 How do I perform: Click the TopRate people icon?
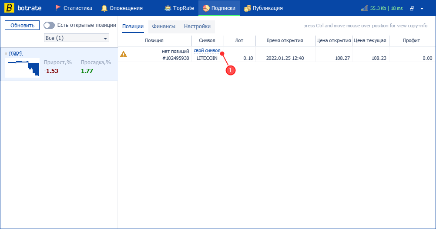coord(168,8)
